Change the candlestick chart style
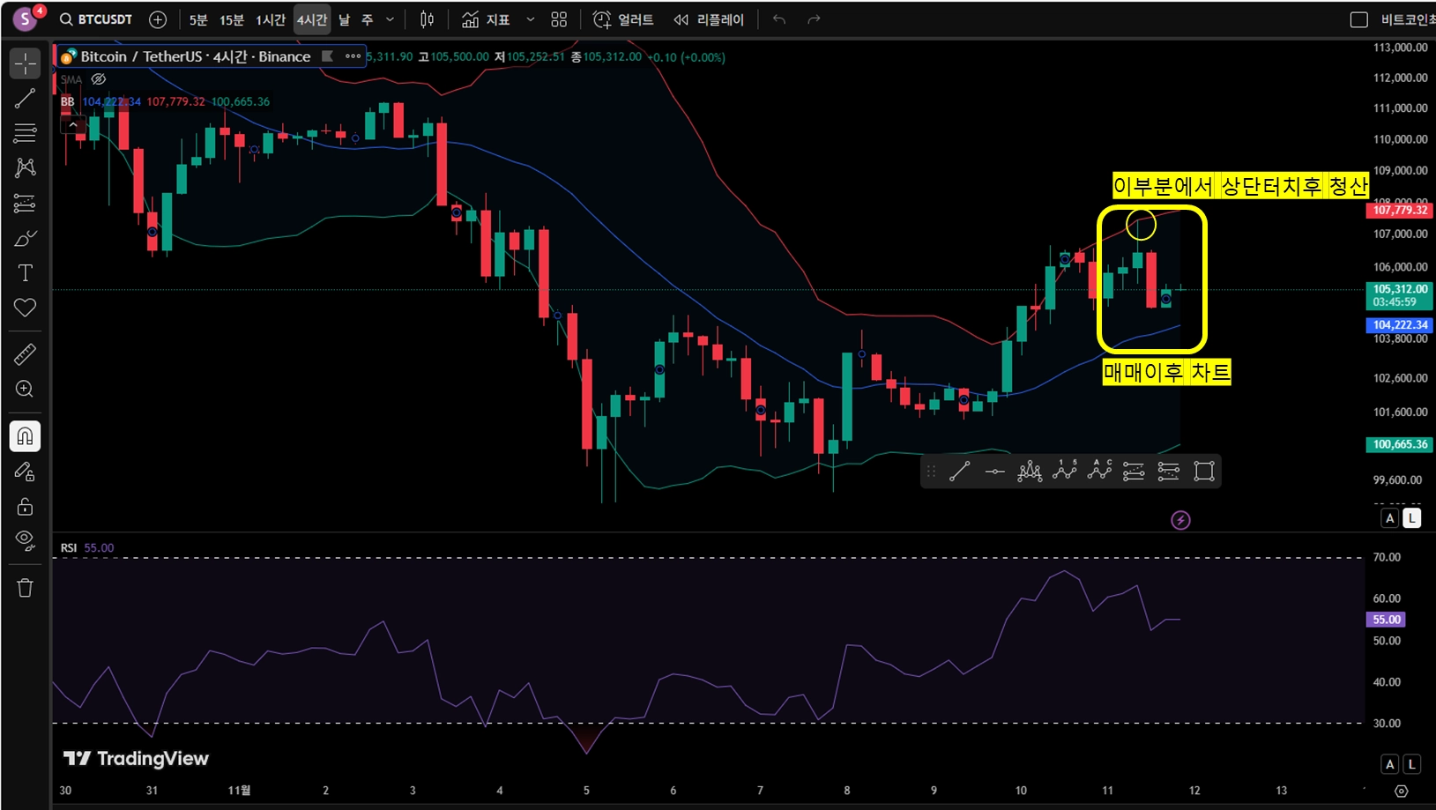 427,19
